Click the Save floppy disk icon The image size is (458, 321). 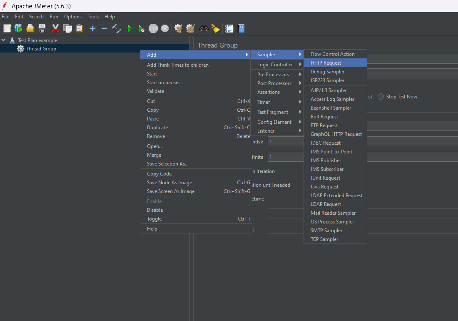coord(42,28)
